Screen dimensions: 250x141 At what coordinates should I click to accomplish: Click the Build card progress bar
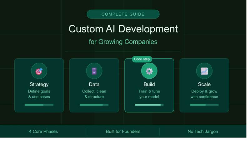[149, 105]
